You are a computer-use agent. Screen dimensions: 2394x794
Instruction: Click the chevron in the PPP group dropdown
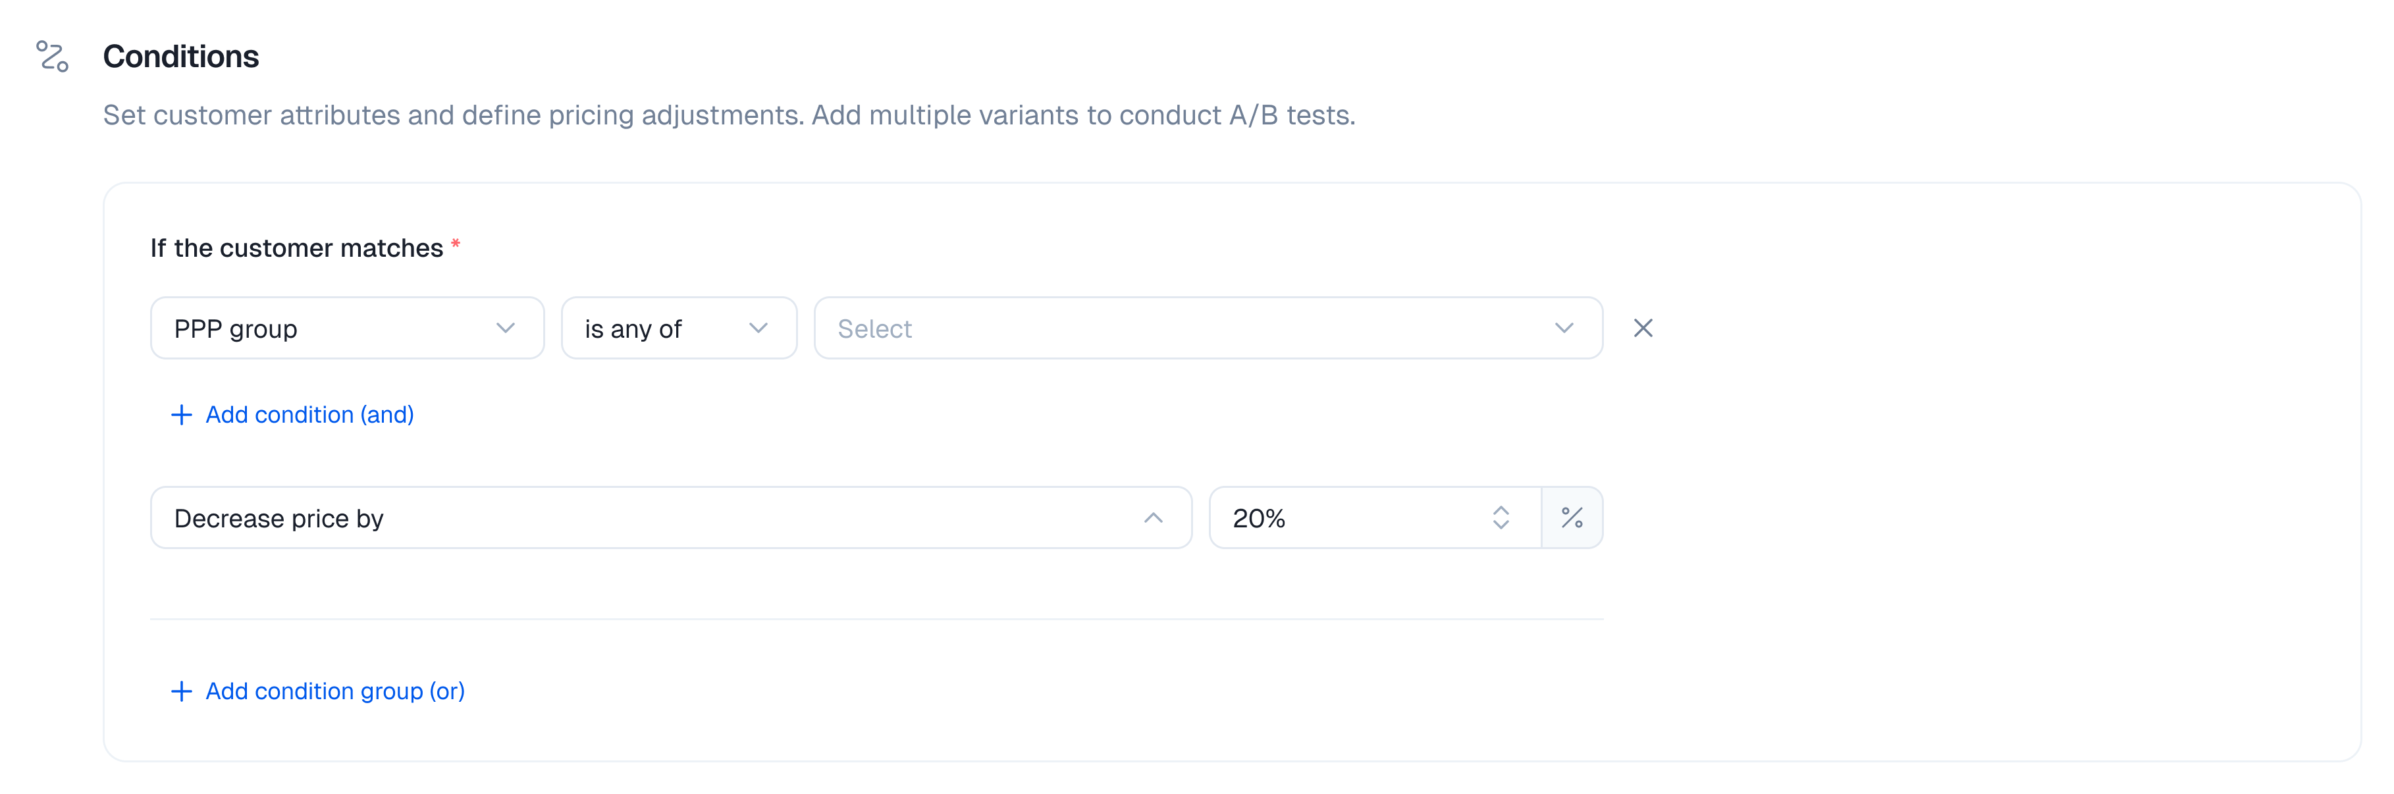tap(504, 328)
